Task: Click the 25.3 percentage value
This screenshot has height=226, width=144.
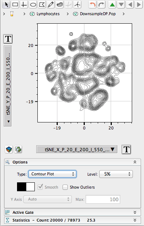Action: pos(91,220)
